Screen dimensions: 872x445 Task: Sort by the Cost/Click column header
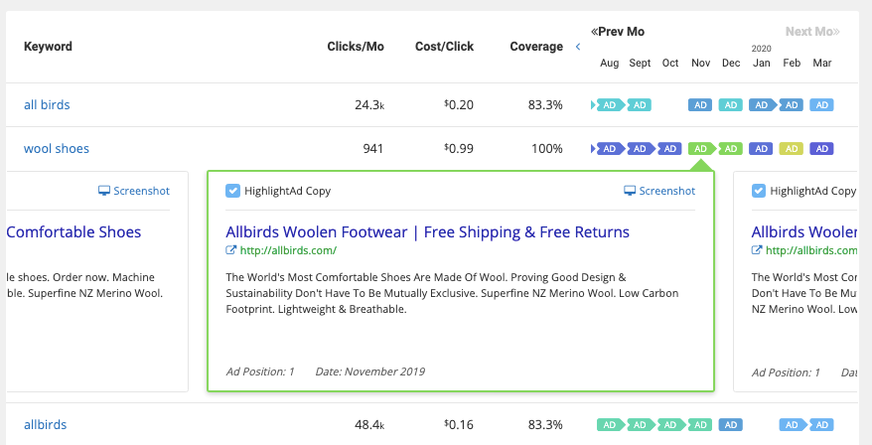[444, 47]
